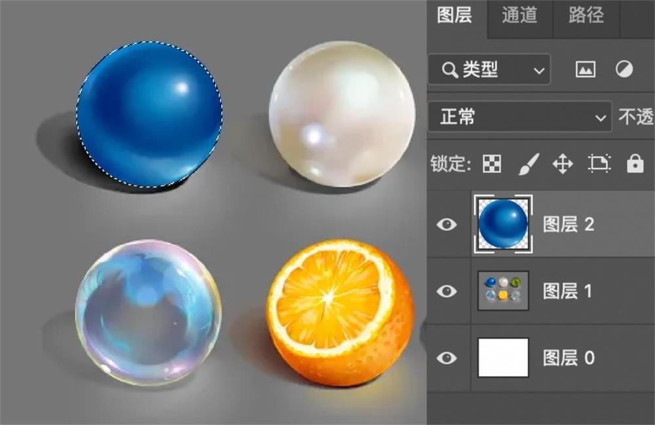
Task: Click the sliced orange on canvas
Action: pyautogui.click(x=341, y=313)
